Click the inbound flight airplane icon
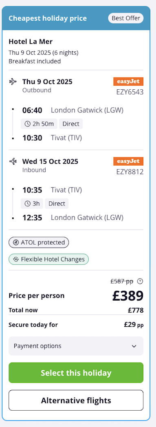Screen dimensions: 156x427 [x=13, y=161]
